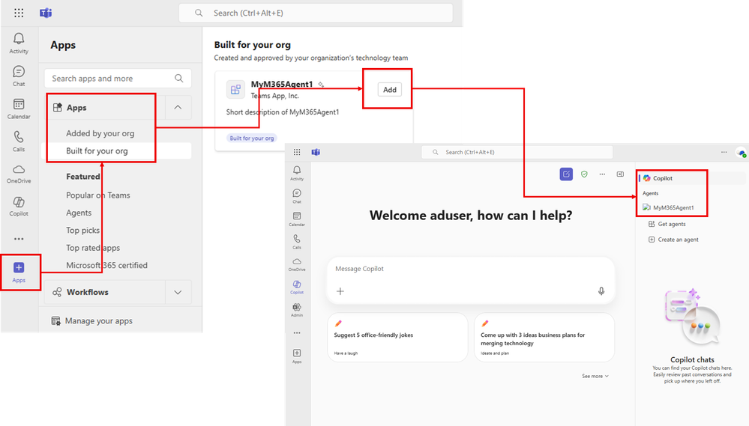
Task: Click the MyM365Agent1 app icon
Action: pos(235,89)
